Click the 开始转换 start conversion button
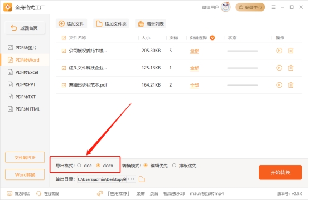309x200 pixels. [x=280, y=172]
